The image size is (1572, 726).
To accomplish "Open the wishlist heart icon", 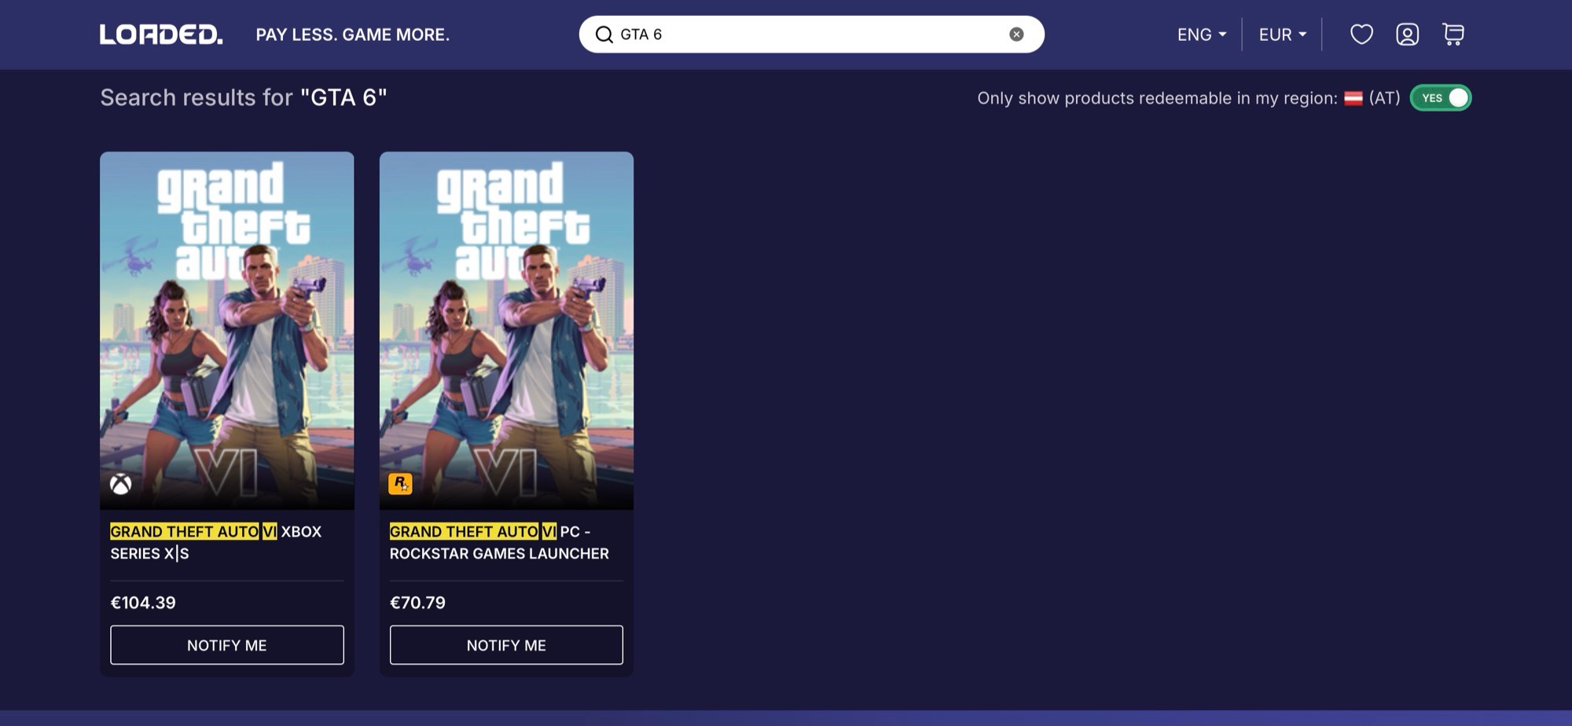I will click(1361, 35).
